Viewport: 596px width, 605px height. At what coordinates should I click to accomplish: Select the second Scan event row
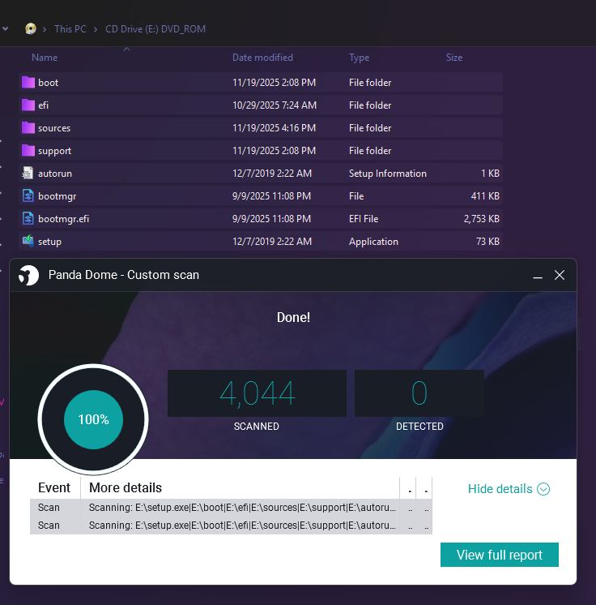231,526
